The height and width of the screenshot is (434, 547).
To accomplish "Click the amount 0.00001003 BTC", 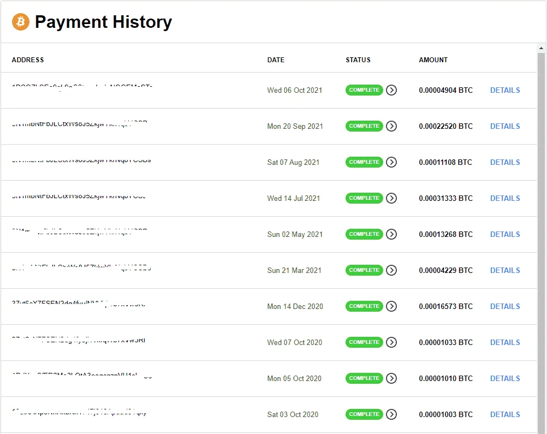I will [446, 414].
